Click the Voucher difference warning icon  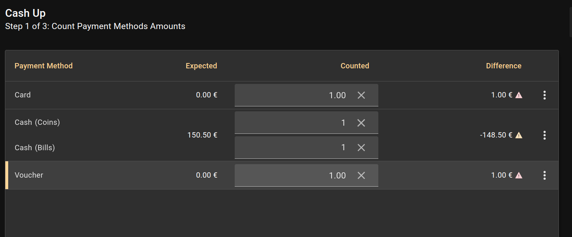519,175
